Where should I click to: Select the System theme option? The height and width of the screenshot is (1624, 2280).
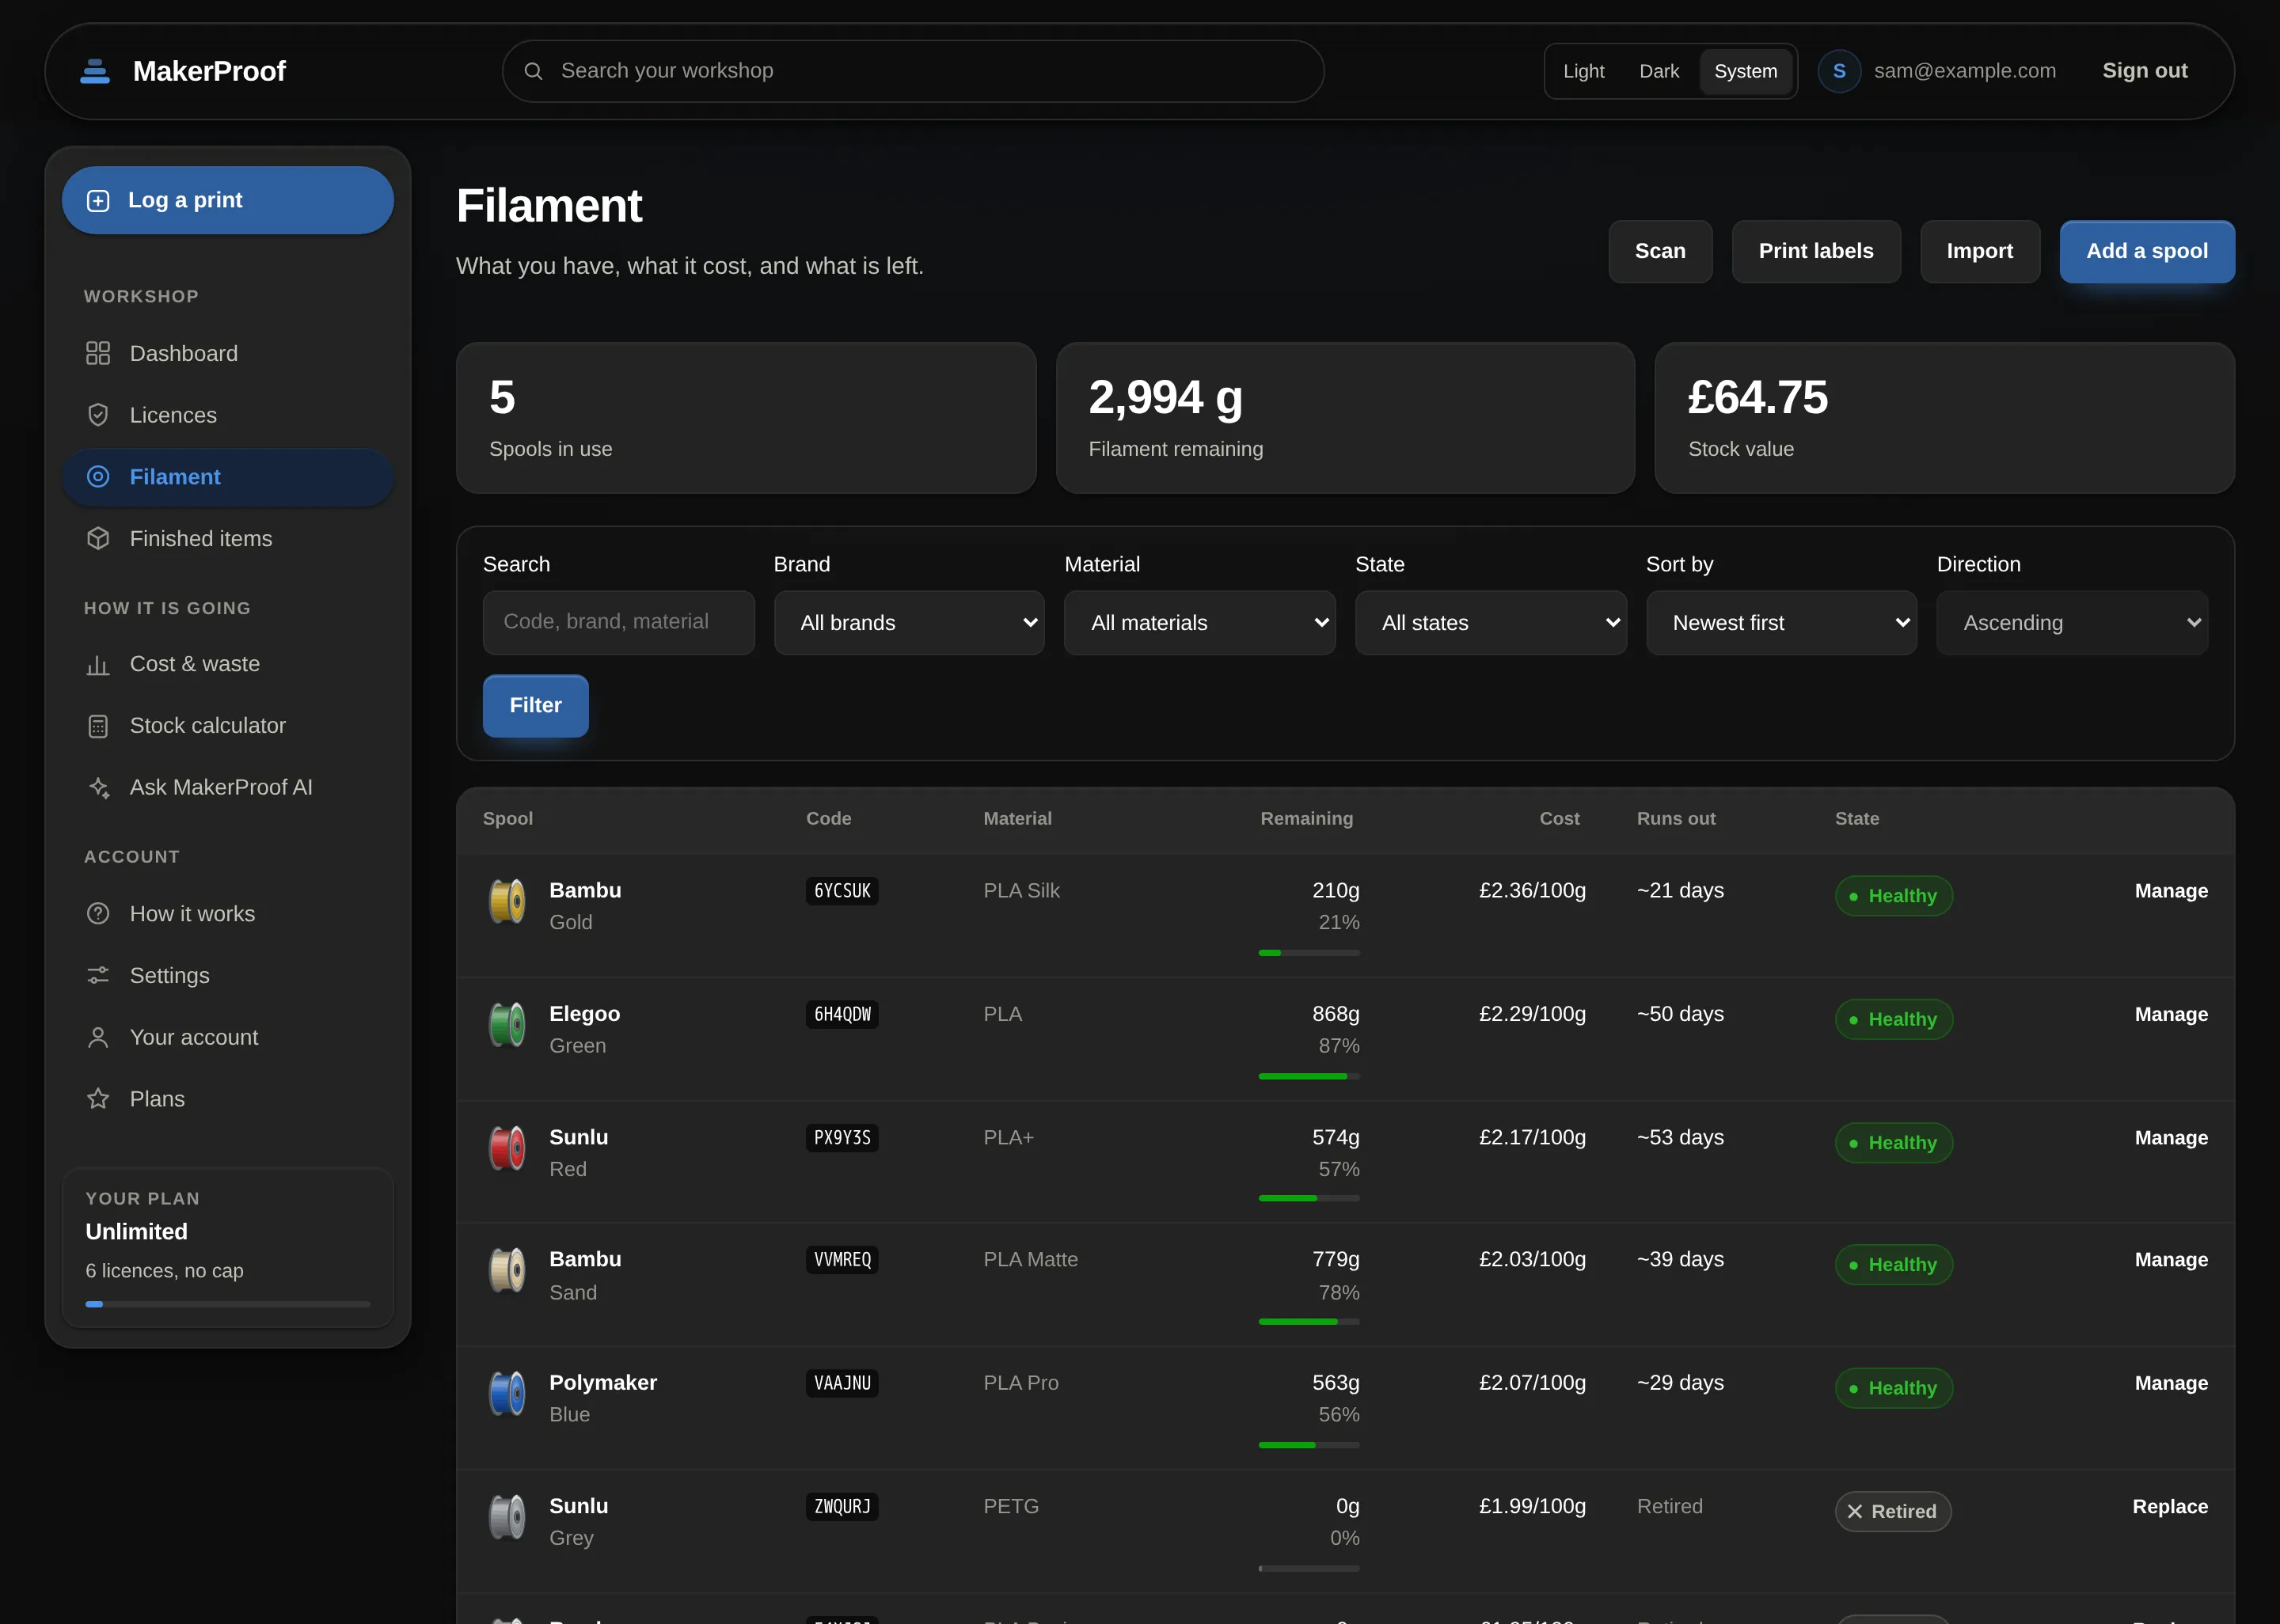pos(1745,71)
